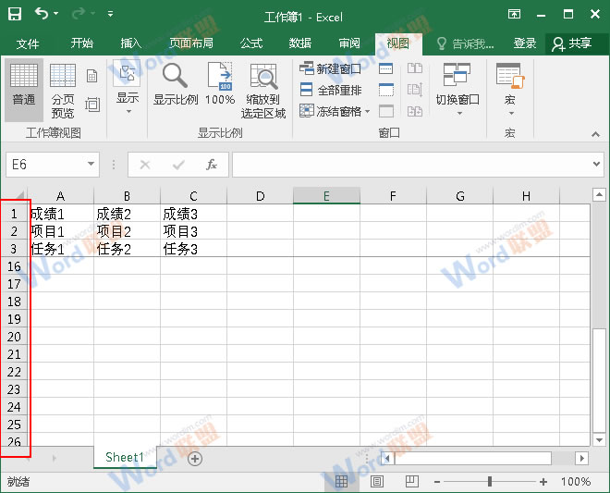Click the Normal view icon in status bar
Image resolution: width=610 pixels, height=493 pixels.
pyautogui.click(x=342, y=482)
